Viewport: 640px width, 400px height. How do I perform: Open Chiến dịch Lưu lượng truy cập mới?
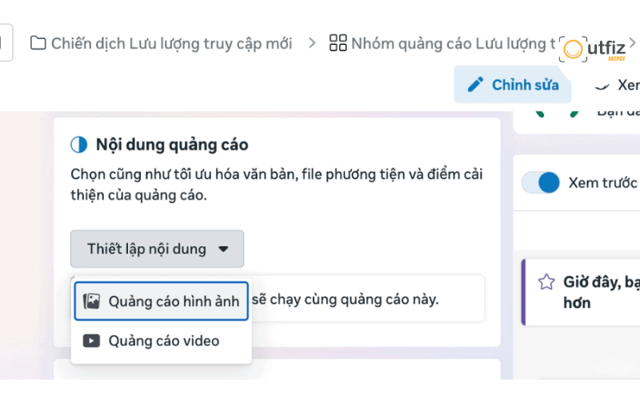tap(171, 44)
